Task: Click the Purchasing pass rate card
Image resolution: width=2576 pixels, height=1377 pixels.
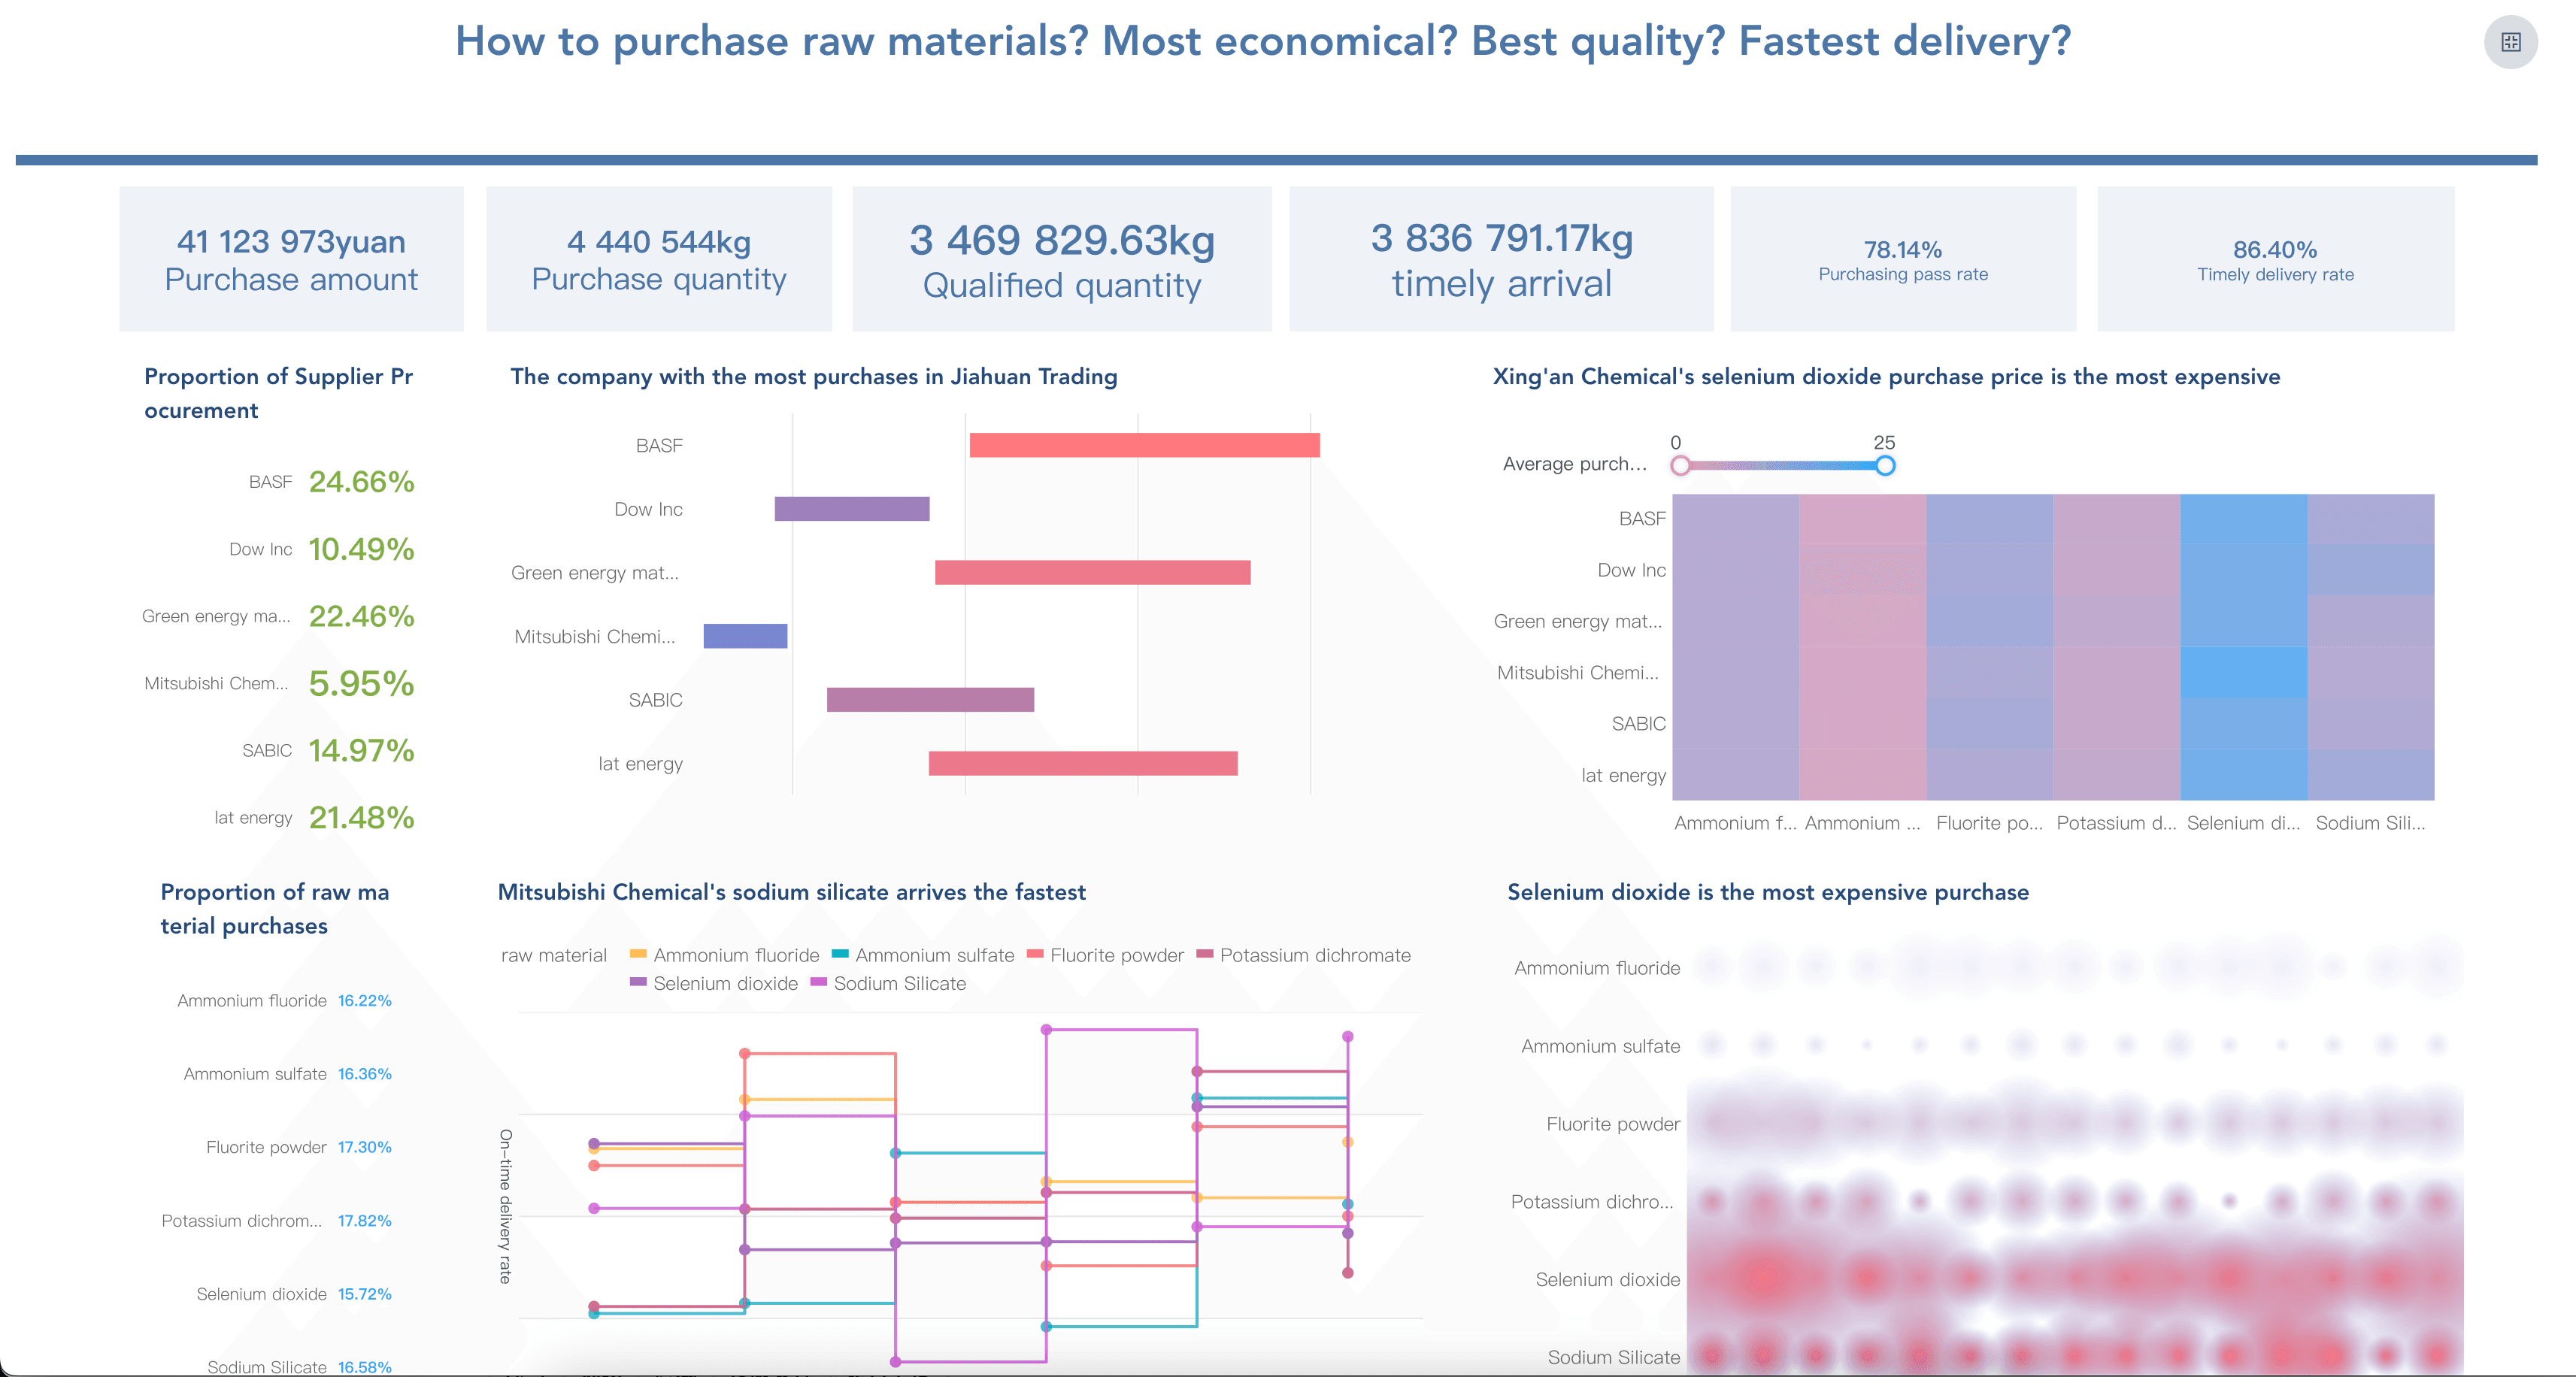Action: click(1903, 259)
